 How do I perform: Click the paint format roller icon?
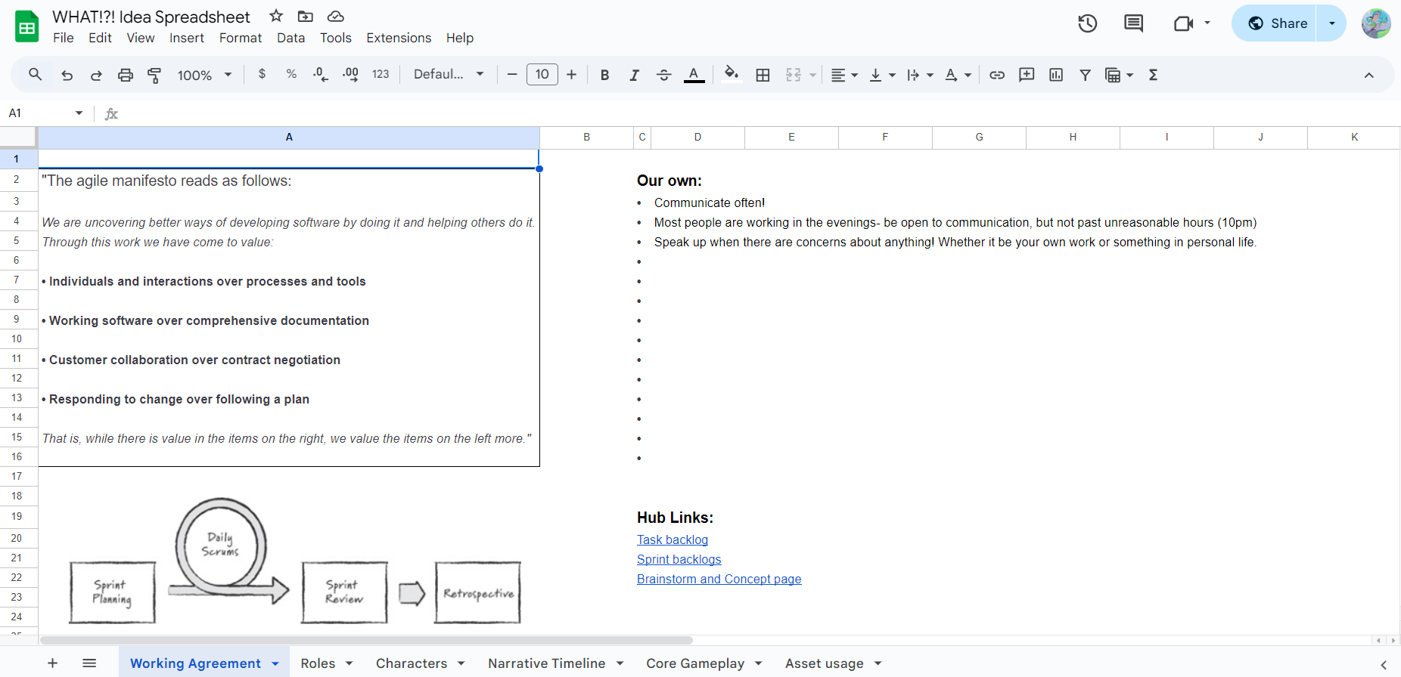[154, 75]
